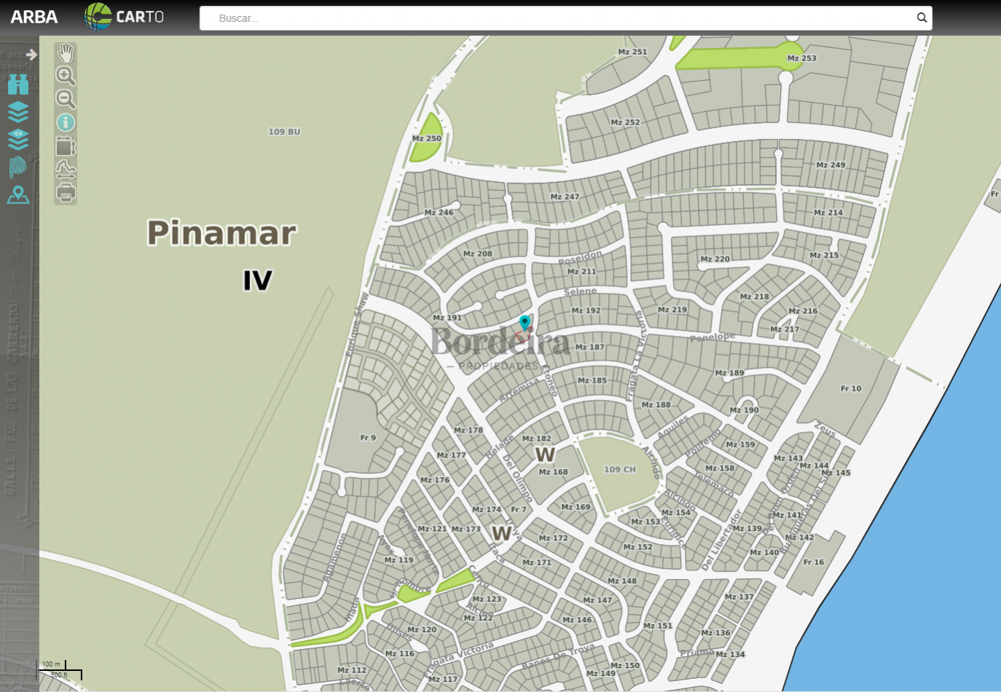Click the ARBA logo link
This screenshot has height=692, width=1001.
click(x=34, y=17)
